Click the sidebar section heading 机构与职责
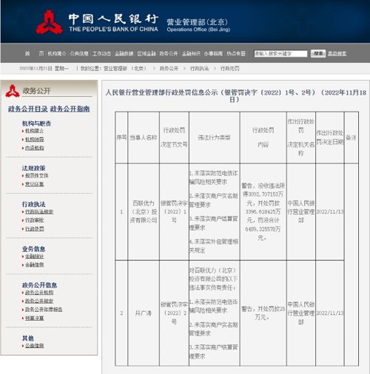This screenshot has width=370, height=374. (36, 123)
